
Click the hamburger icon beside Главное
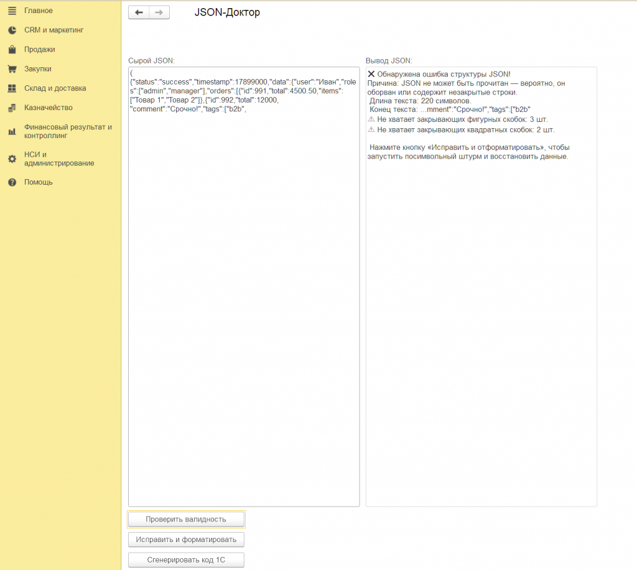point(12,11)
